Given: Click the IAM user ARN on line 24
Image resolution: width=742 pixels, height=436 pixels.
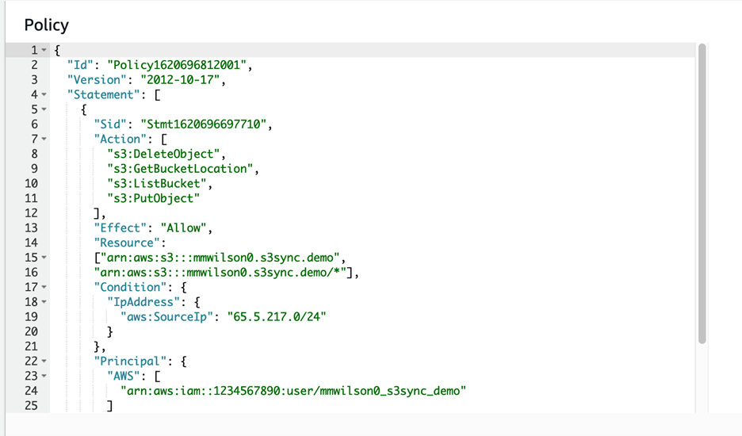Looking at the screenshot, I should [x=293, y=391].
